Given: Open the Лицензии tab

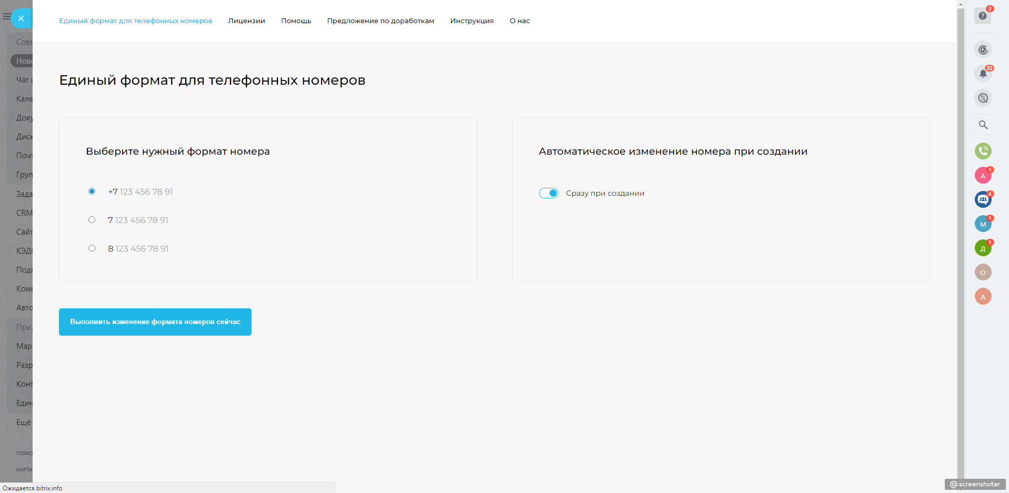Looking at the screenshot, I should pyautogui.click(x=246, y=21).
